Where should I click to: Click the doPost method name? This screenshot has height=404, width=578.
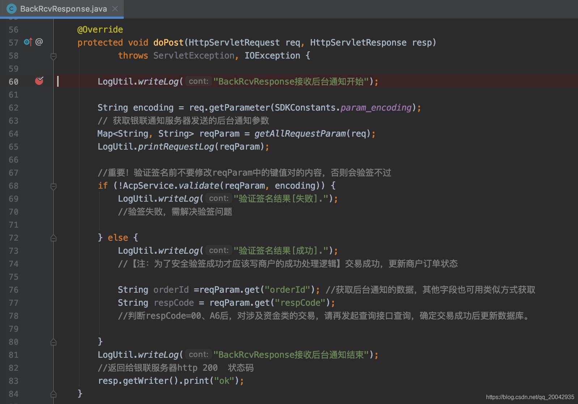tap(169, 43)
